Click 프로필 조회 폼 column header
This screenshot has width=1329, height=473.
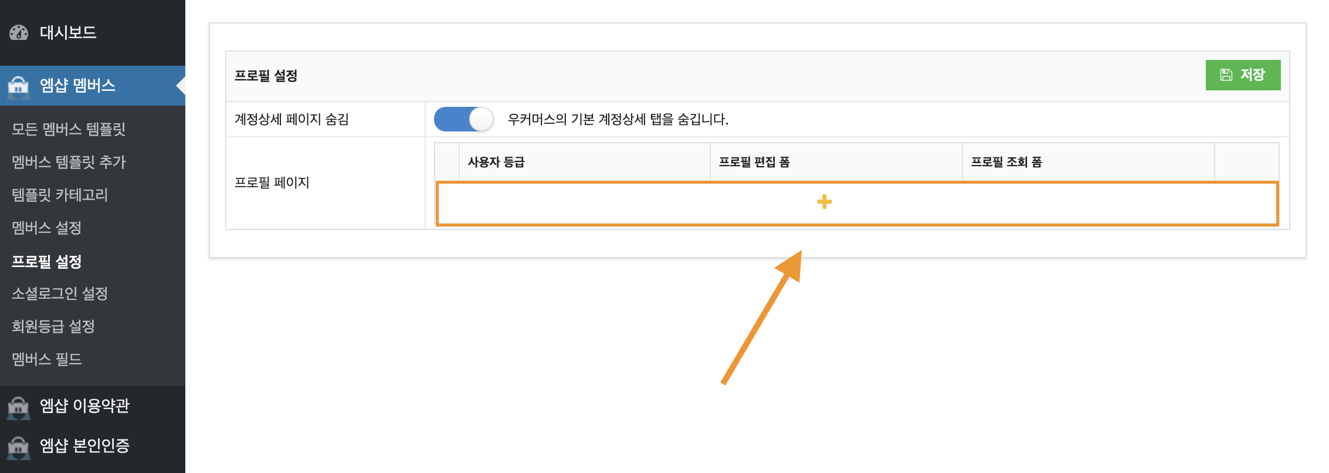[1006, 162]
